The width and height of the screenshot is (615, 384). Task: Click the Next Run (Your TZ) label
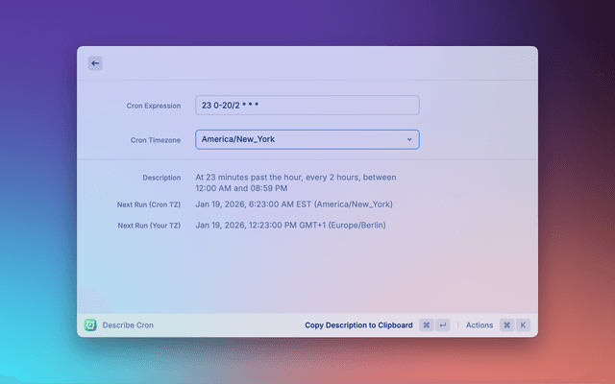[x=149, y=226]
